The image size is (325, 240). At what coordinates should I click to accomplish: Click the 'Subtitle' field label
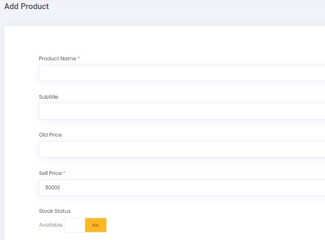click(x=48, y=97)
